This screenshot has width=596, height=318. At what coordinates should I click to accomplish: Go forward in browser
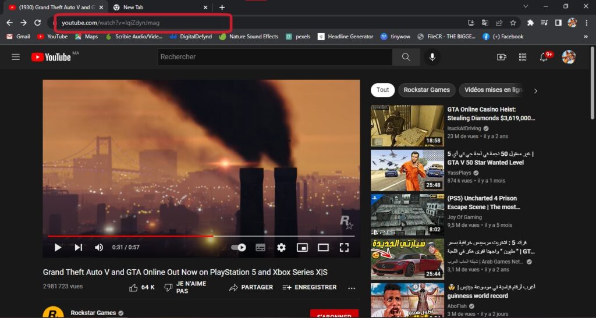pyautogui.click(x=23, y=23)
